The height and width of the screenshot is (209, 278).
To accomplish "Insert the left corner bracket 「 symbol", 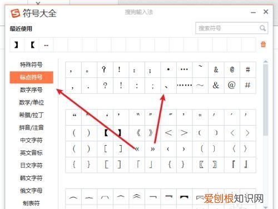I will (137, 165).
